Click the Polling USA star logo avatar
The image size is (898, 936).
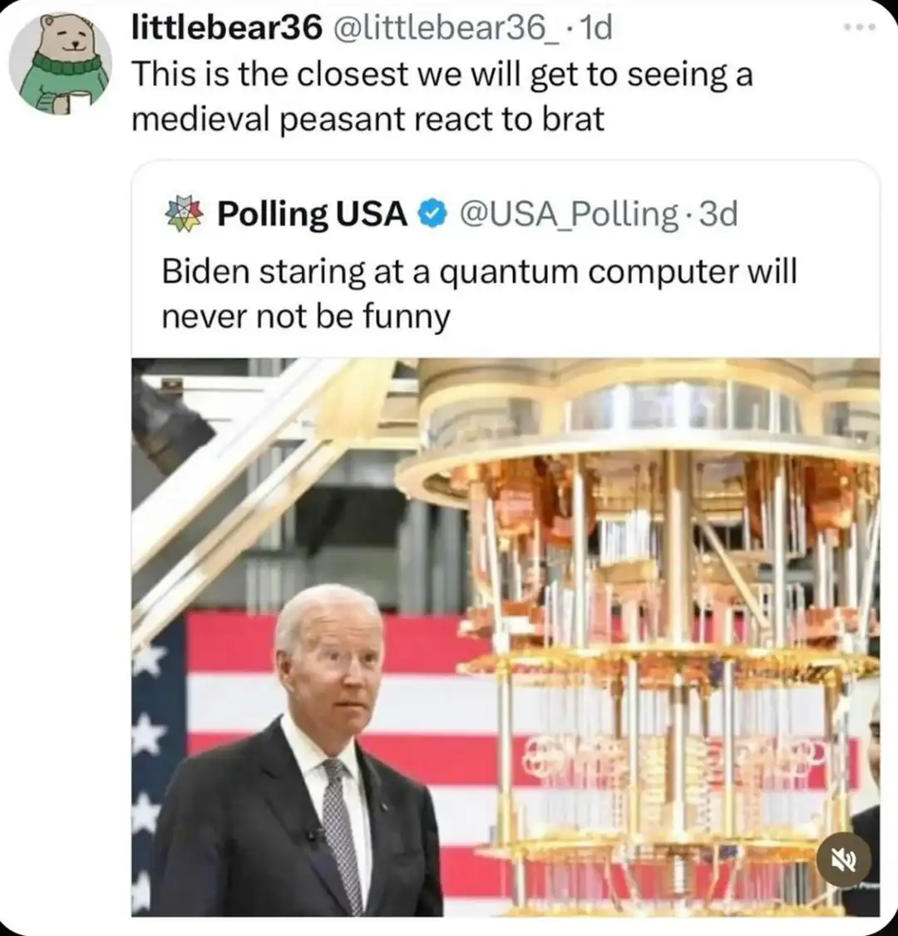tap(185, 214)
